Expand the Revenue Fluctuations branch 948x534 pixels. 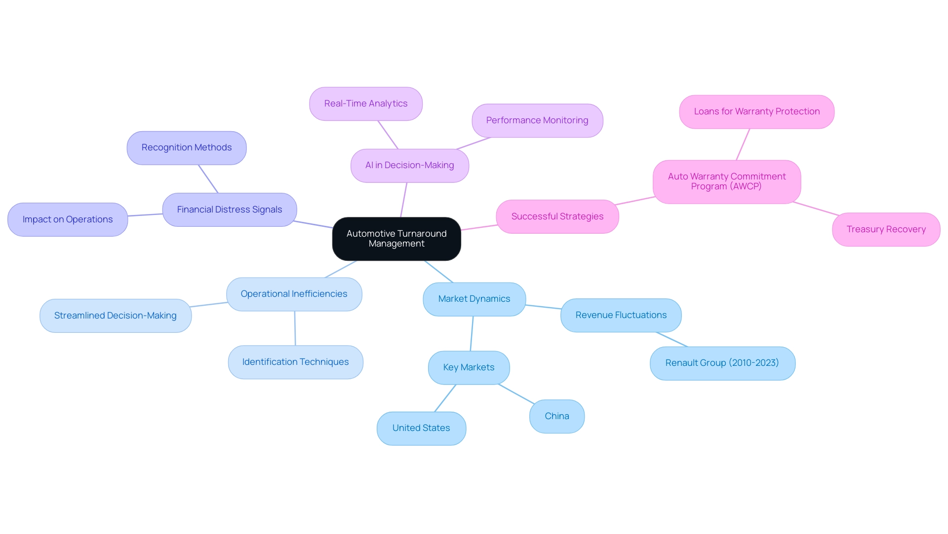620,315
